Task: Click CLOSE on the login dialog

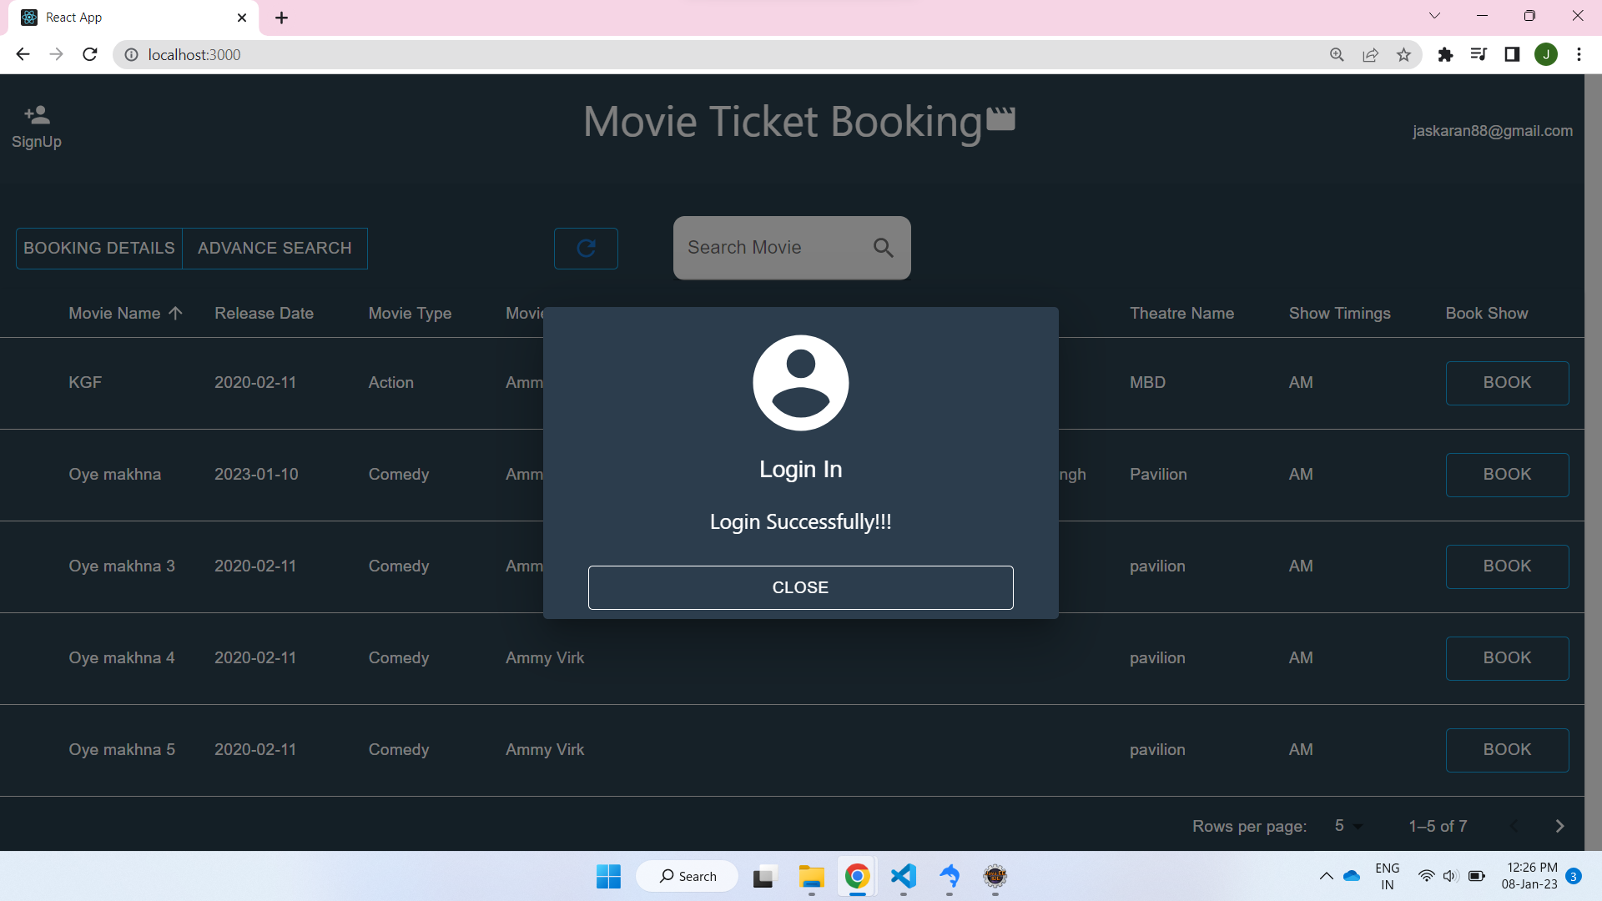Action: 800,587
